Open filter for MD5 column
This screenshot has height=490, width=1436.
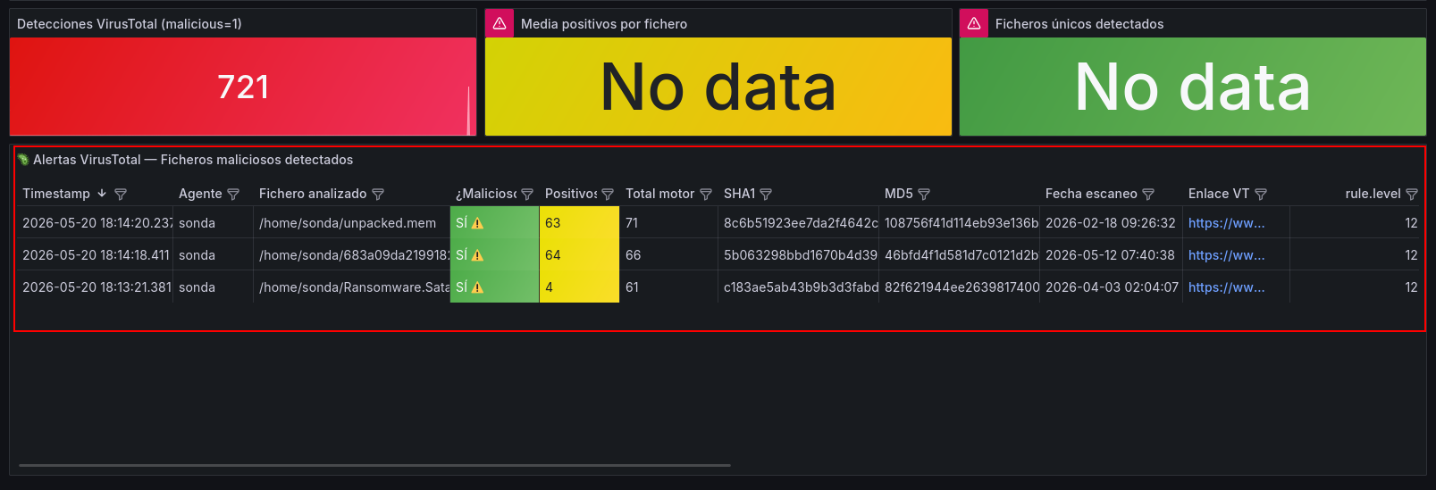(924, 194)
